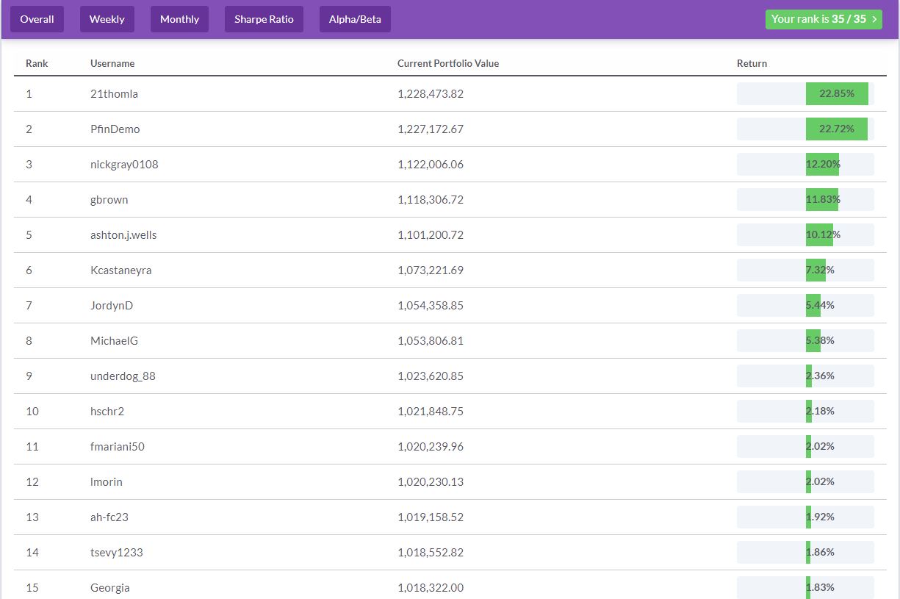Click portfolio value 1,020,230.13

[x=431, y=482]
